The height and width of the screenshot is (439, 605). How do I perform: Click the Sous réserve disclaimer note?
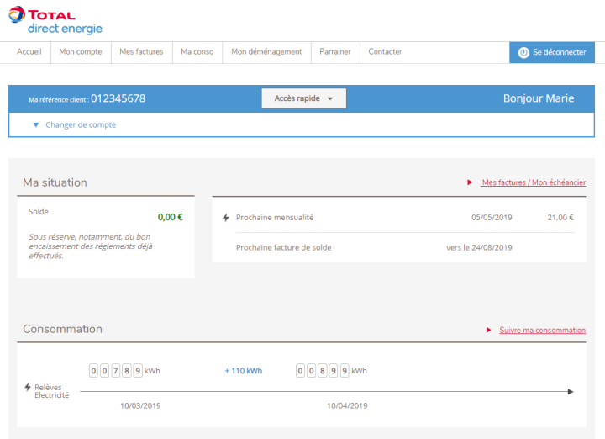click(x=91, y=246)
